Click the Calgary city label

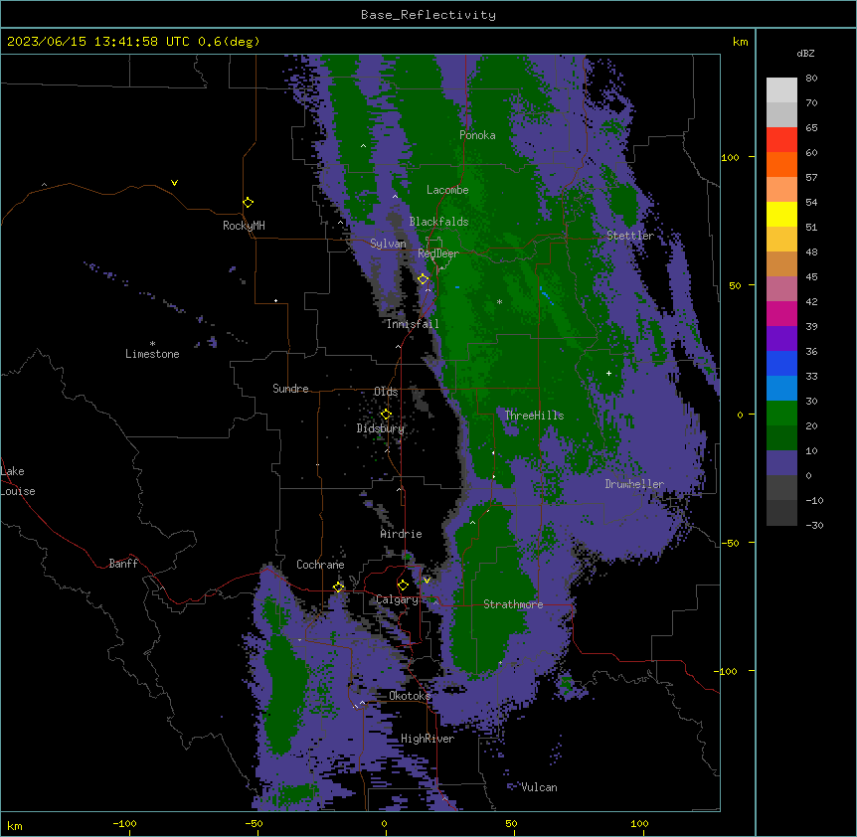pos(398,599)
